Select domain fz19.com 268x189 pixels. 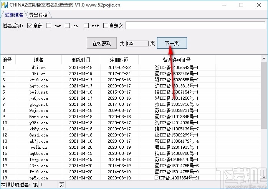point(39,172)
